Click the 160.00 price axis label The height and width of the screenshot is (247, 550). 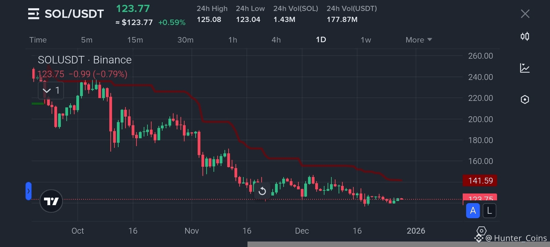(481, 161)
